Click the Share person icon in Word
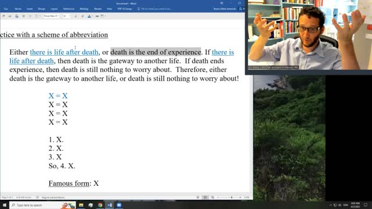Viewport: 372px width, 209px height. pyautogui.click(x=240, y=9)
